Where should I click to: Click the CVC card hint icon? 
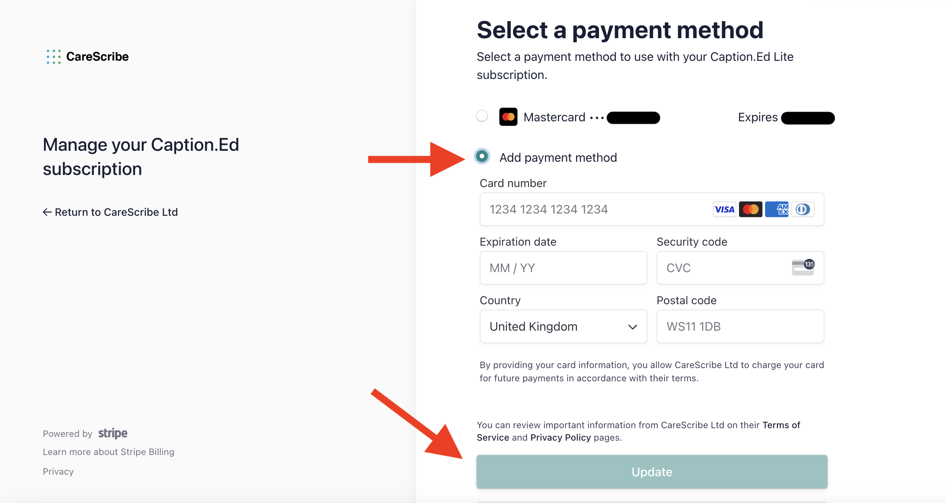803,268
